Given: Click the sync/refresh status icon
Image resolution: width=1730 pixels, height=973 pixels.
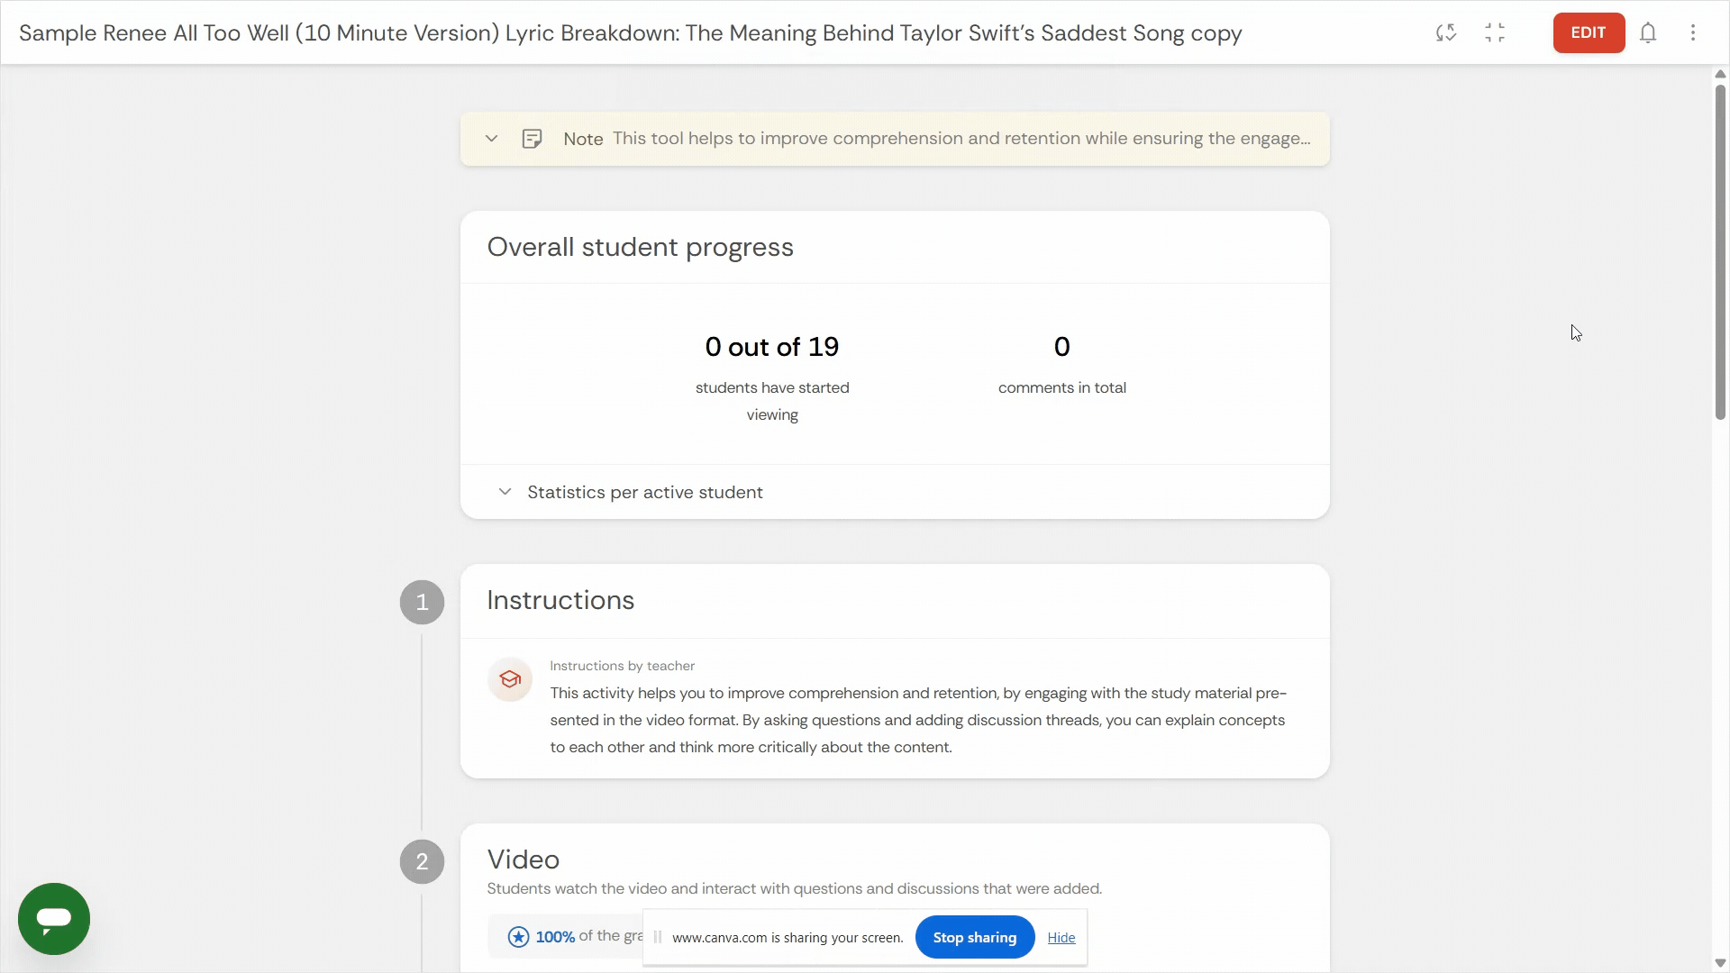Looking at the screenshot, I should (x=1446, y=33).
